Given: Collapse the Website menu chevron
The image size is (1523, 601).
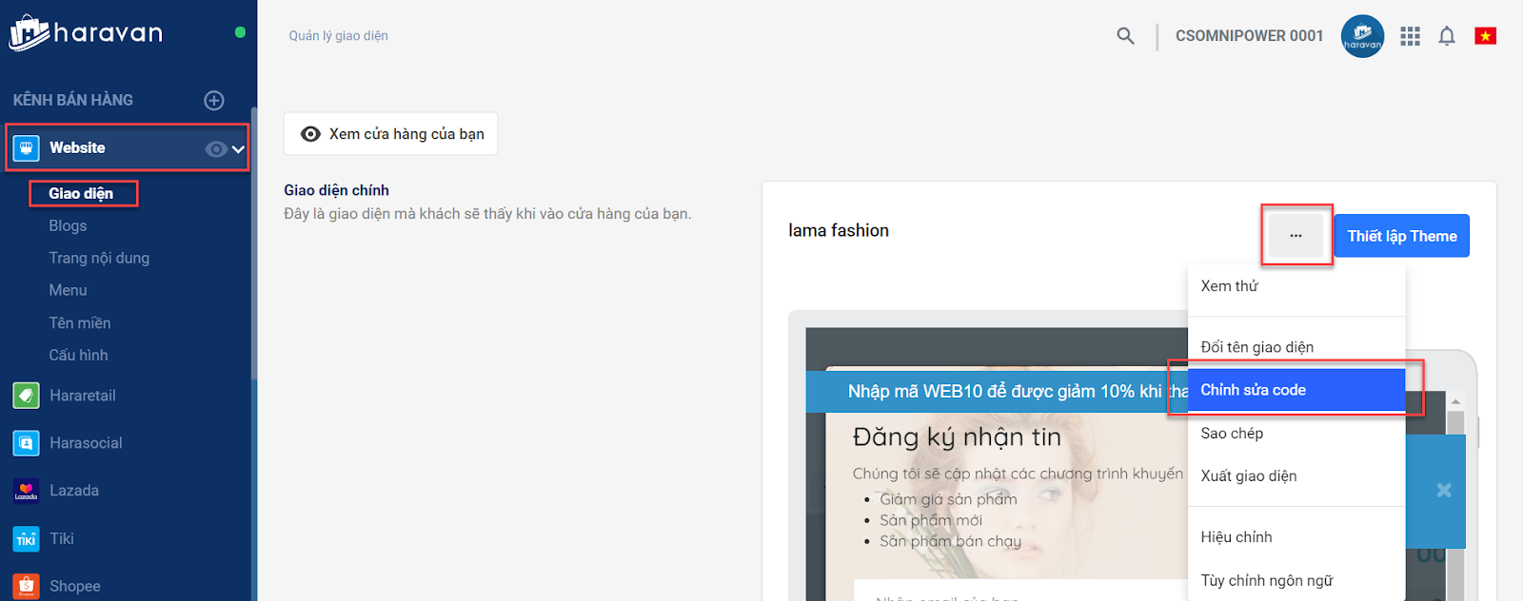Looking at the screenshot, I should pyautogui.click(x=238, y=148).
